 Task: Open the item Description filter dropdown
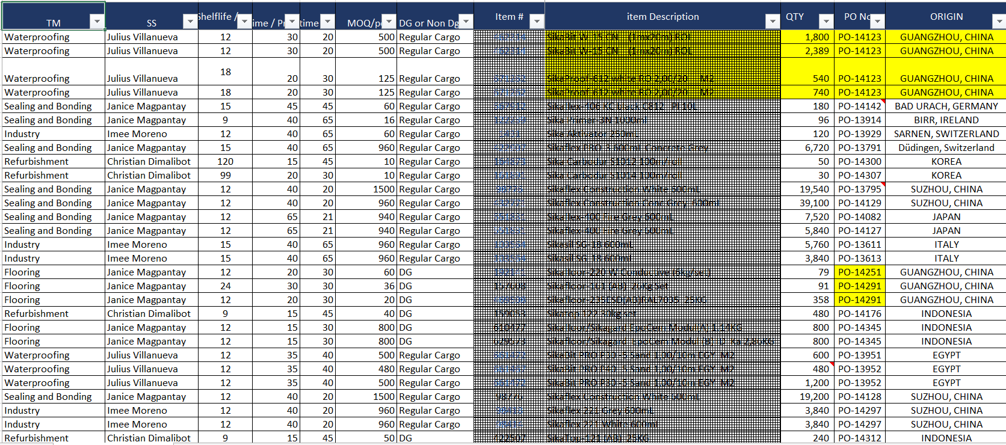pos(773,22)
